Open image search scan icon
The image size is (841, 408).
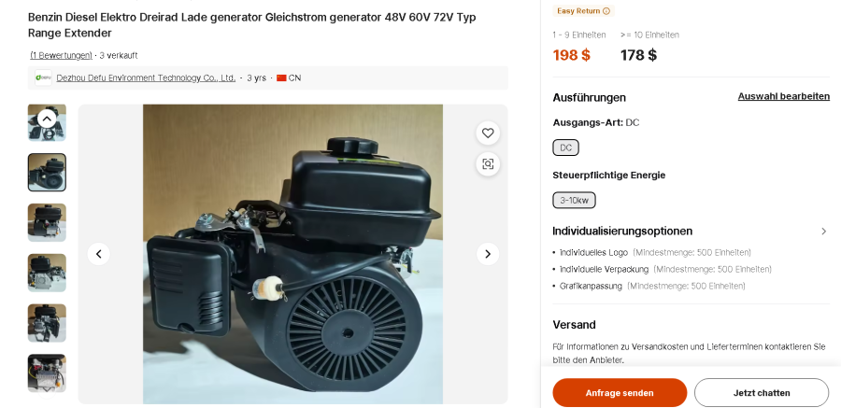click(x=488, y=164)
